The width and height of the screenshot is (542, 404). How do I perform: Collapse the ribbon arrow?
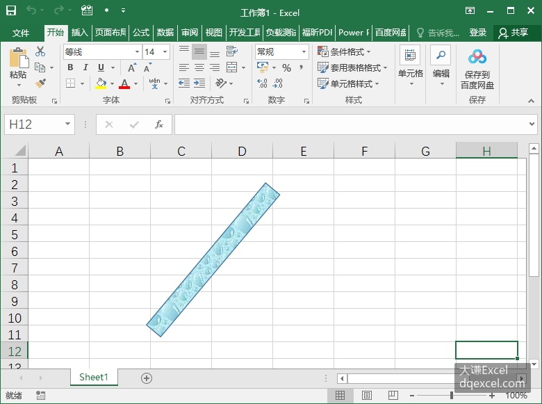(x=531, y=101)
